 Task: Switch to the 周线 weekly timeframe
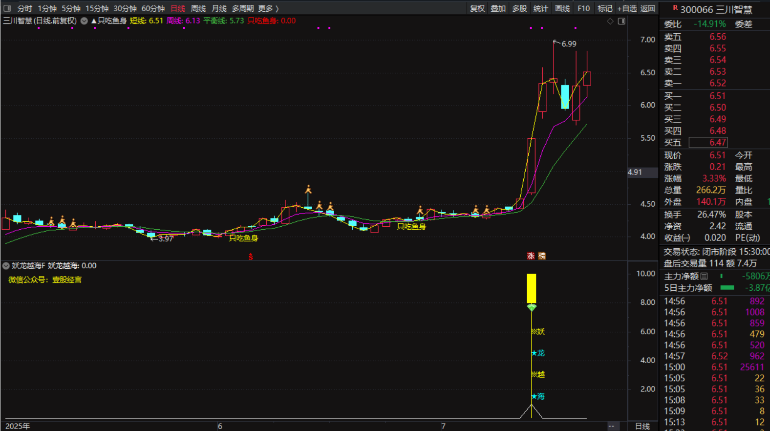(x=198, y=8)
